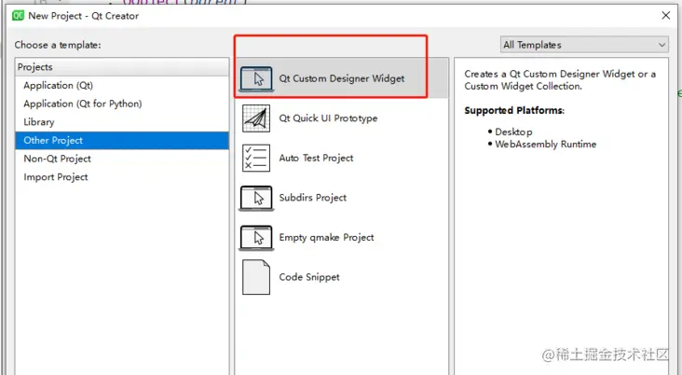Close the New Project dialog
Screen dimensions: 682x375
[665, 16]
